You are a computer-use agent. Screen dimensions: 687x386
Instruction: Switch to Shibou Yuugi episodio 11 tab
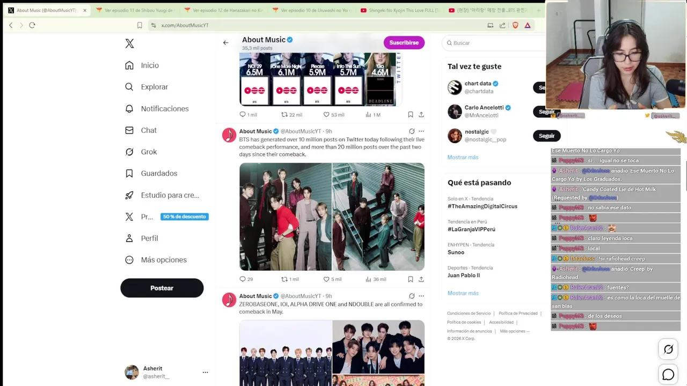coord(135,10)
